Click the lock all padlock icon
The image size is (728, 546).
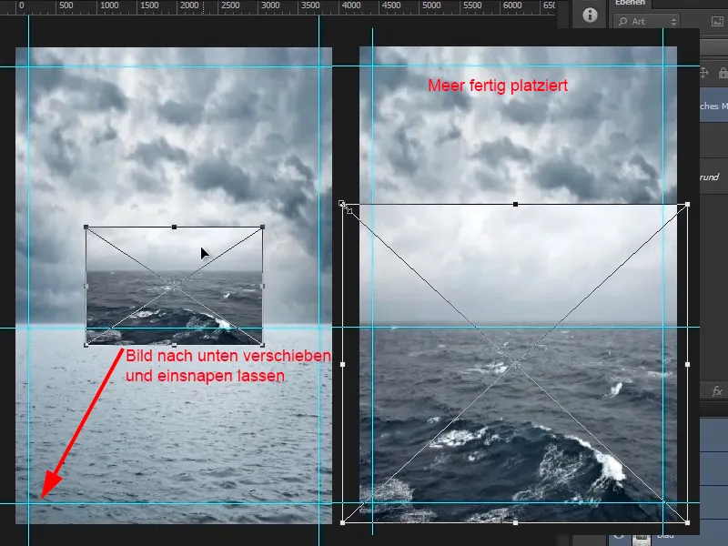723,73
